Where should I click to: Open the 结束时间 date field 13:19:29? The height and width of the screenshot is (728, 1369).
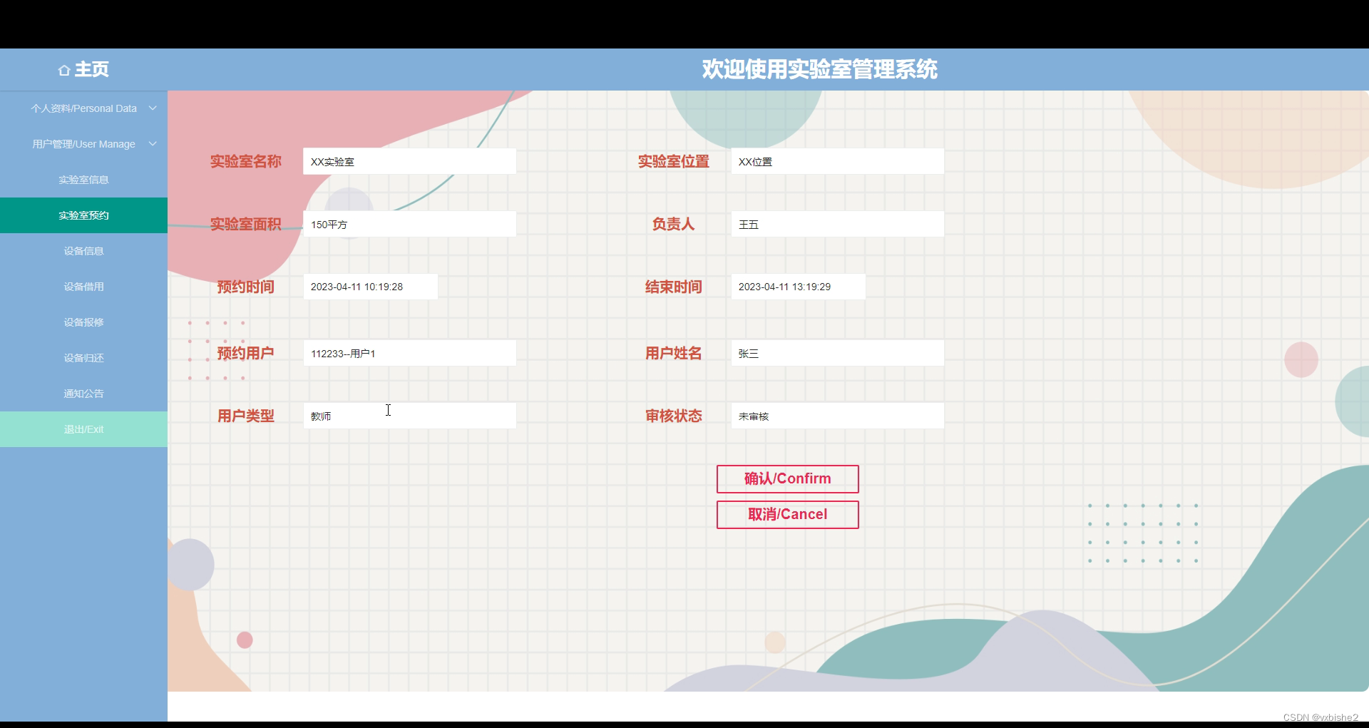[798, 287]
